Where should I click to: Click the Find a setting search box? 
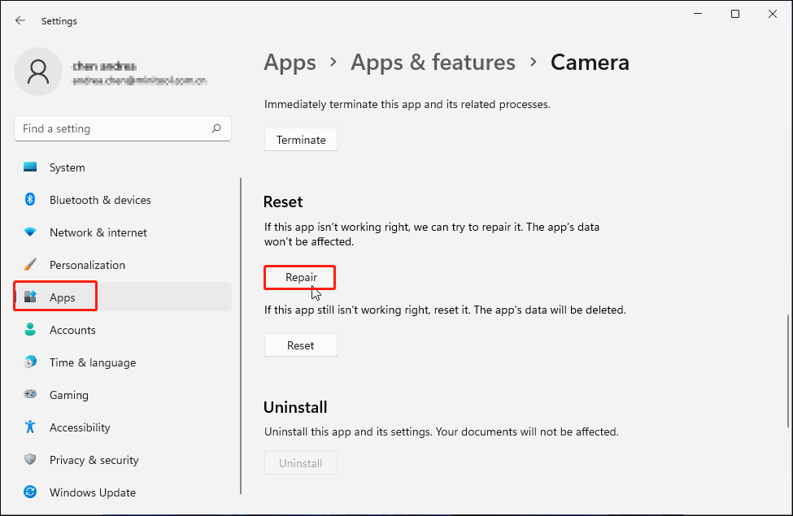coord(123,129)
